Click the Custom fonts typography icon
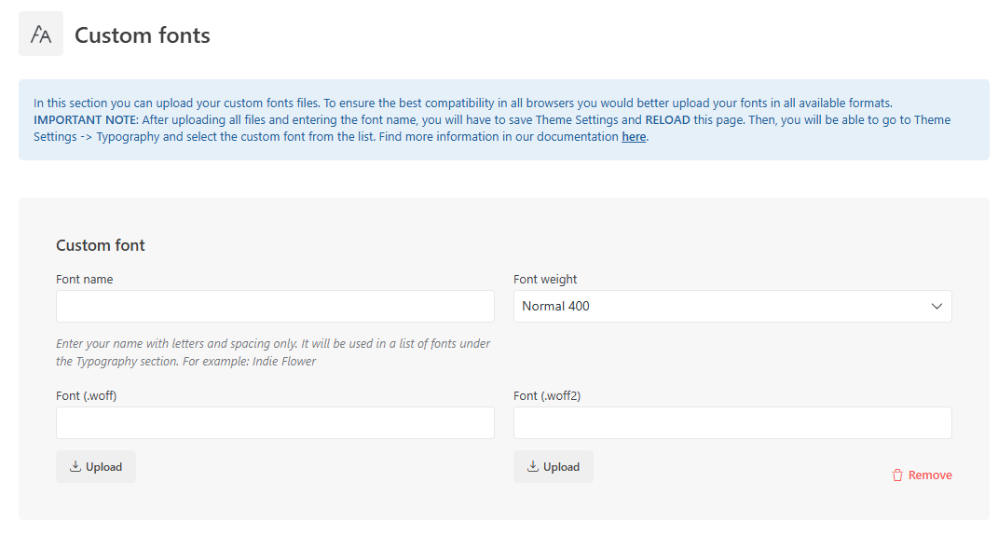 click(x=41, y=34)
